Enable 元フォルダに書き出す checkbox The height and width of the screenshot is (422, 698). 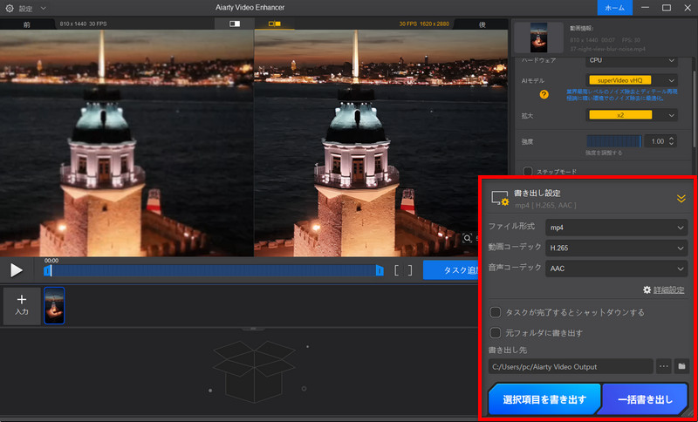tap(495, 332)
